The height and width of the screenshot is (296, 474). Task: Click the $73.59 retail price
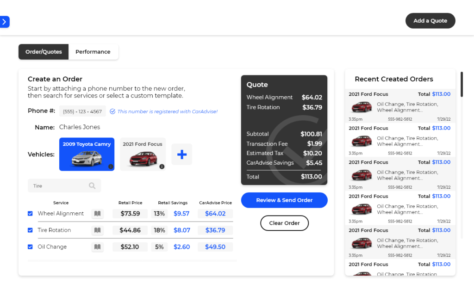pyautogui.click(x=130, y=214)
